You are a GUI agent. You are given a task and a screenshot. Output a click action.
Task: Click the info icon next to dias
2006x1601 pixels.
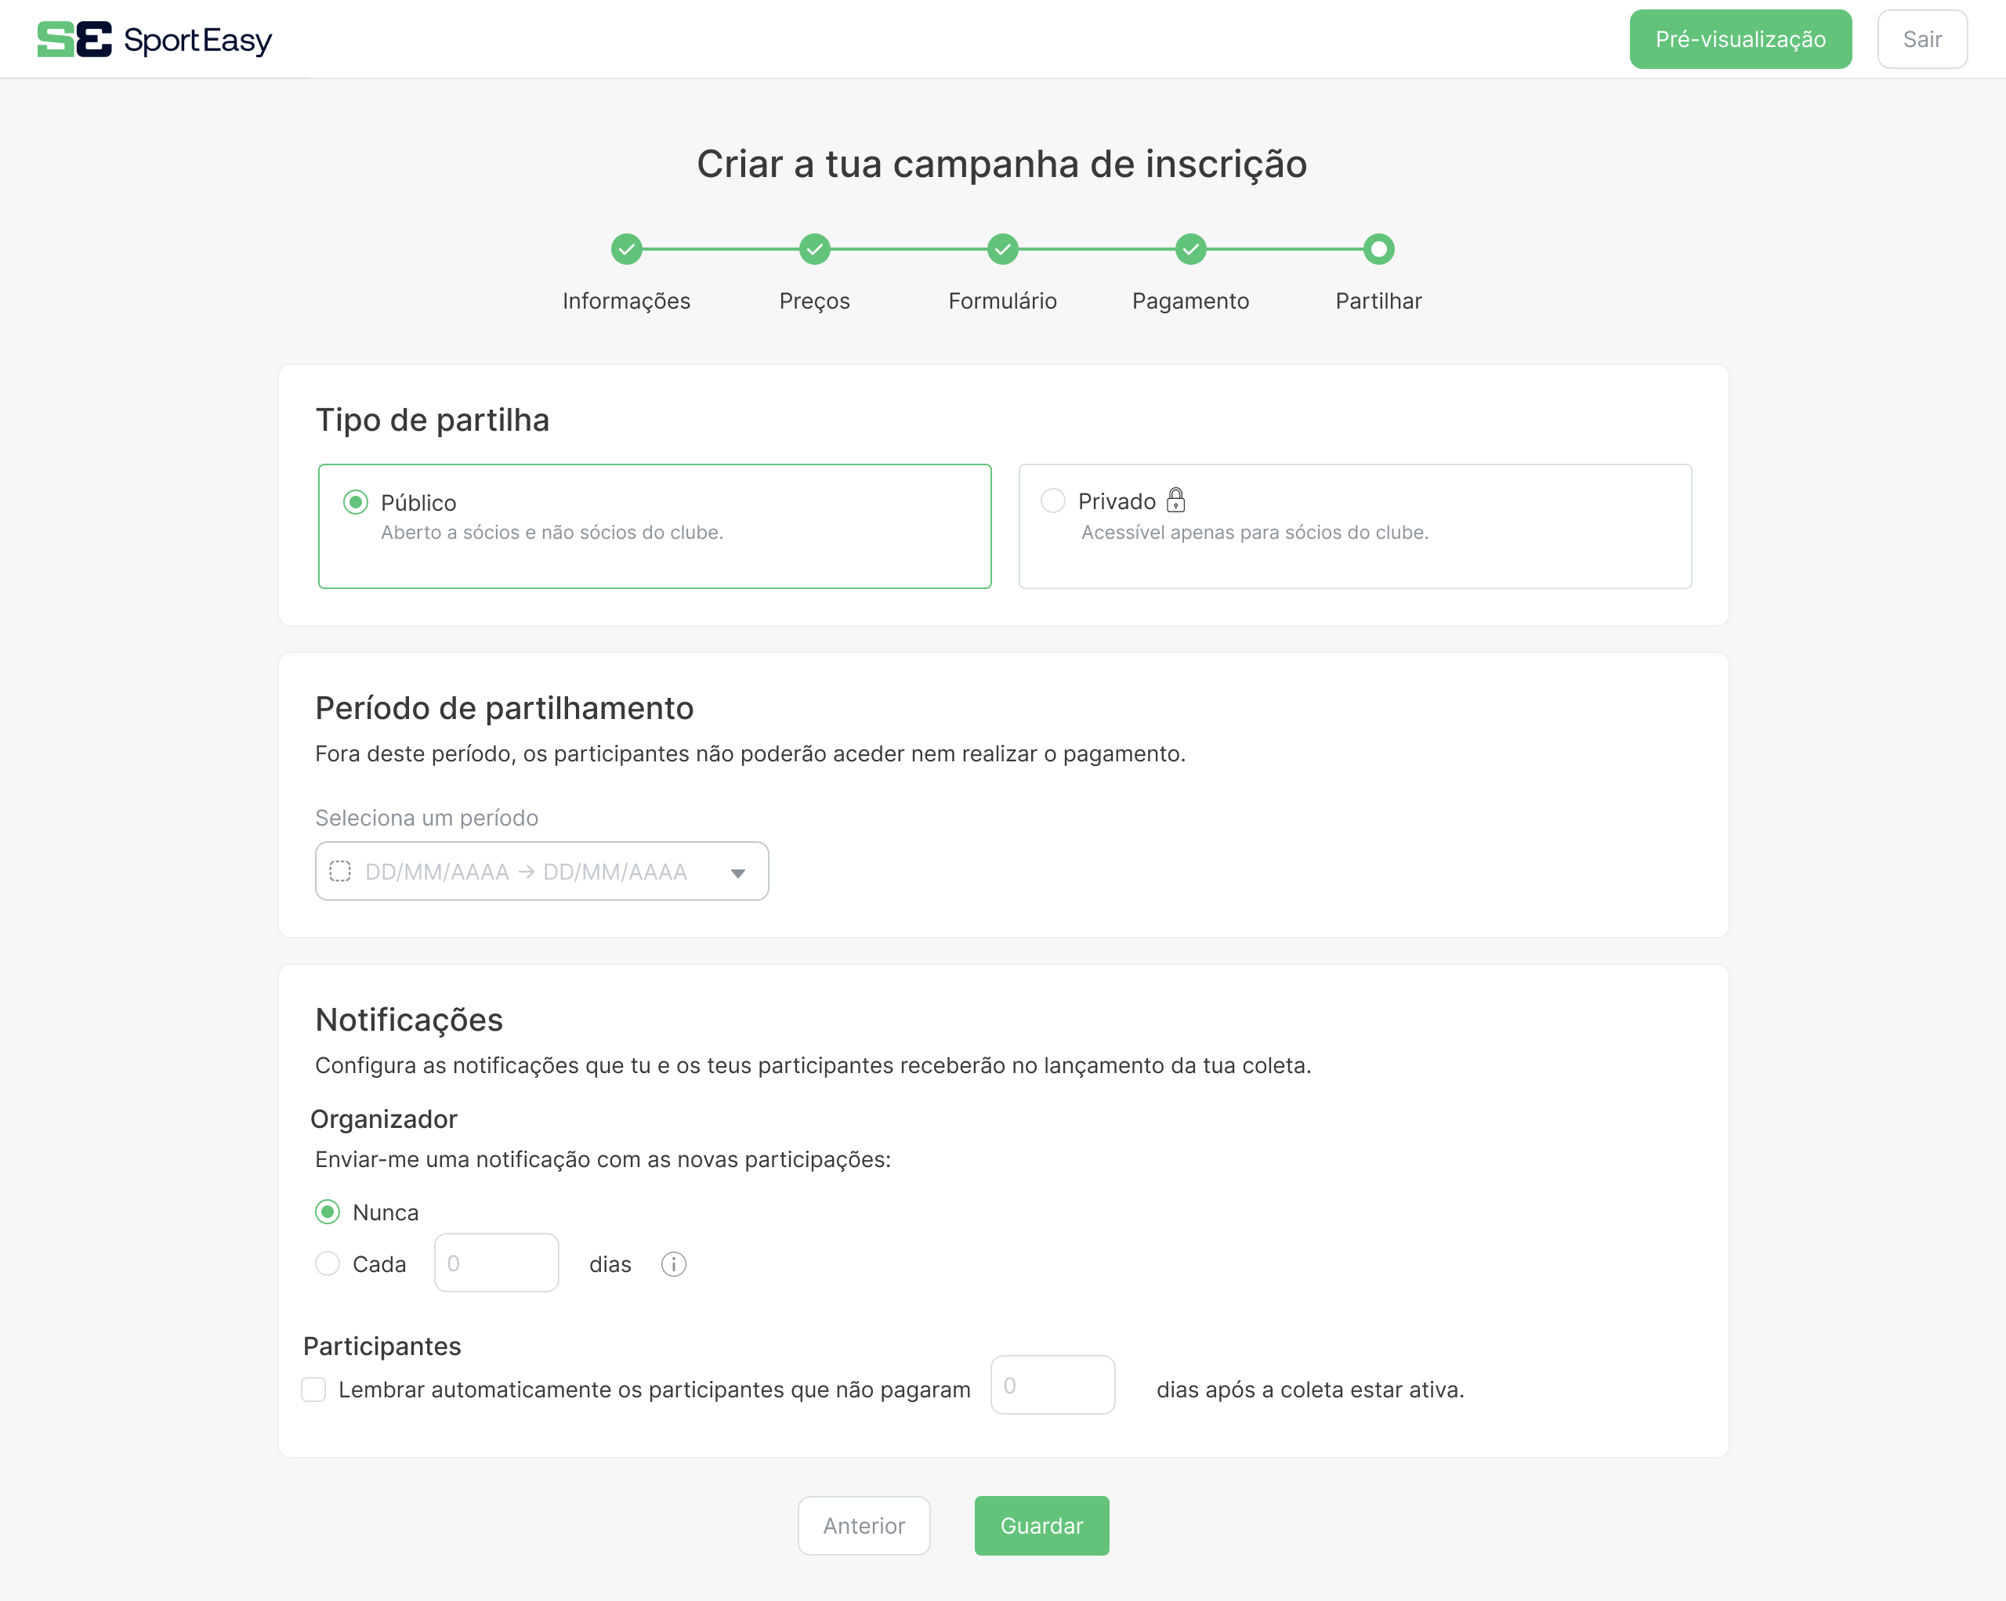pyautogui.click(x=674, y=1264)
